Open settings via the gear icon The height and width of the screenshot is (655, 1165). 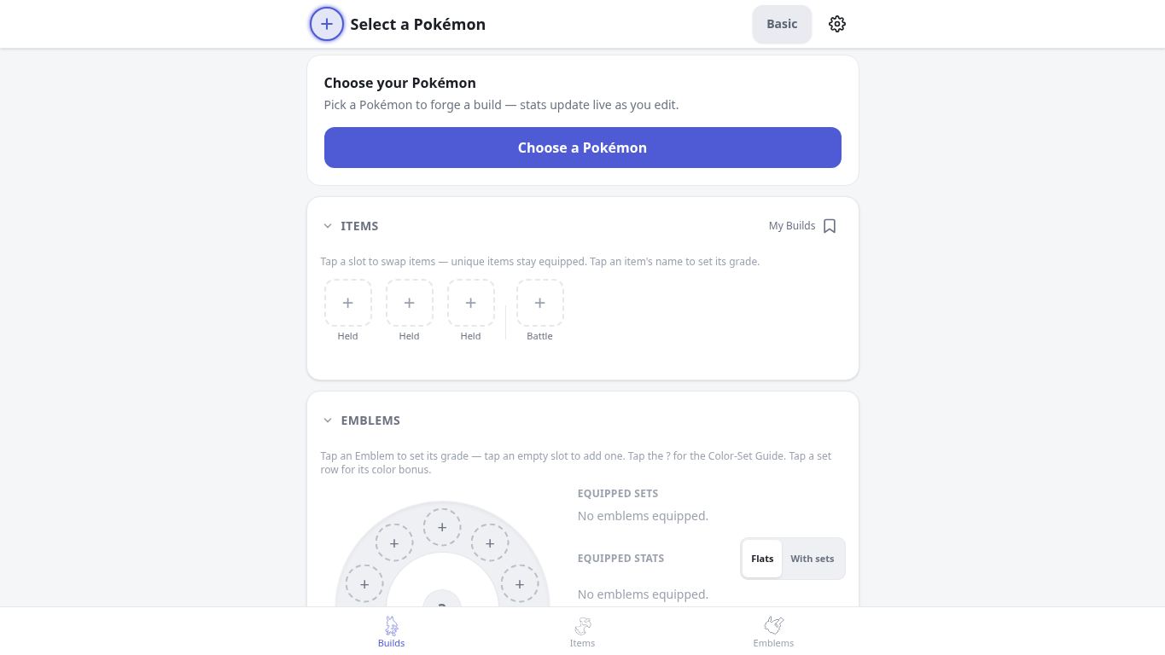(837, 24)
